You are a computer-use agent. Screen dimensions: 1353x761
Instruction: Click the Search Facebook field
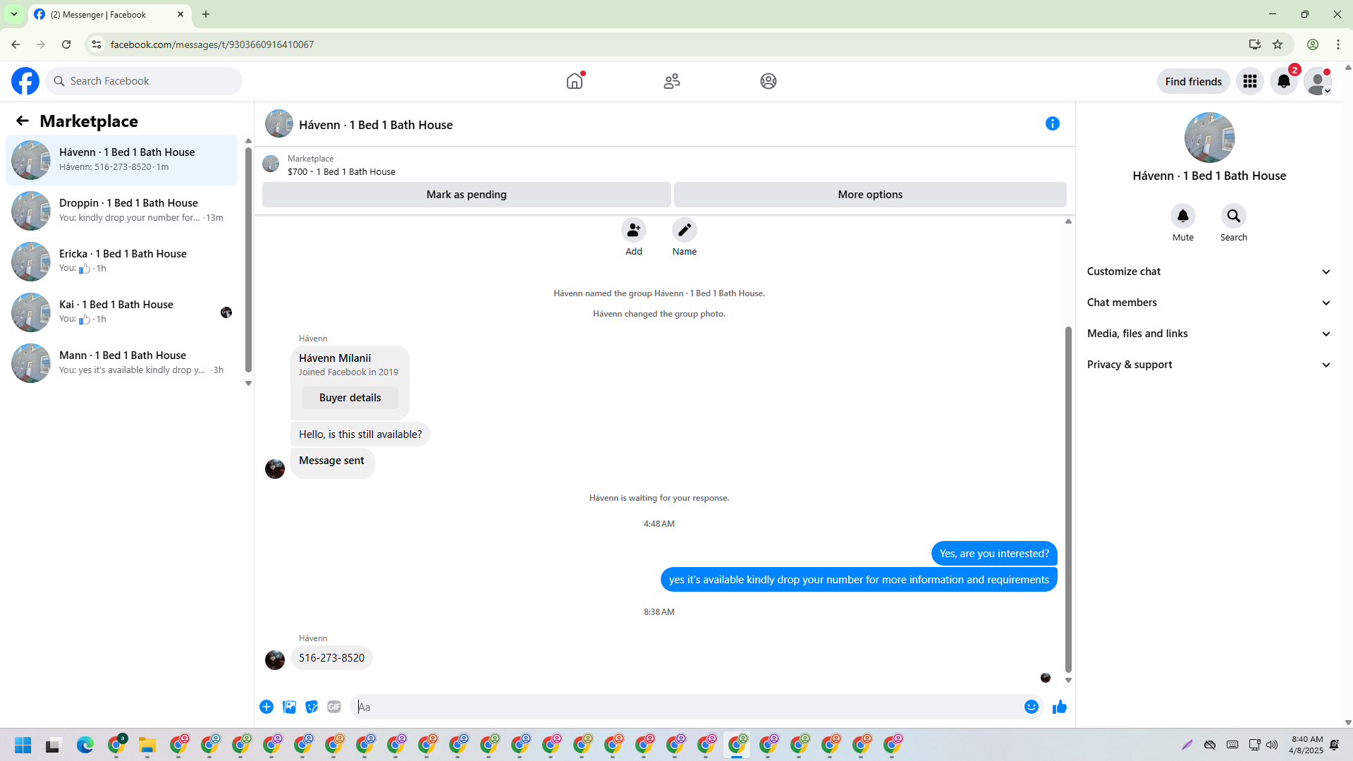point(144,81)
